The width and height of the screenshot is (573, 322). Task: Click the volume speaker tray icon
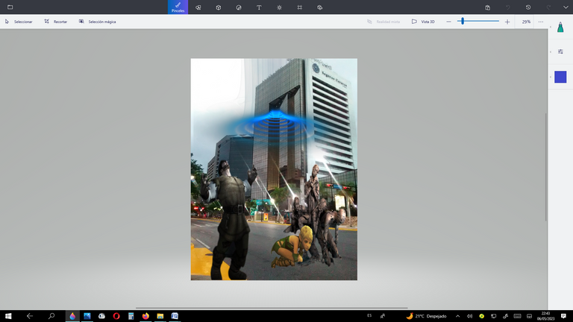469,316
